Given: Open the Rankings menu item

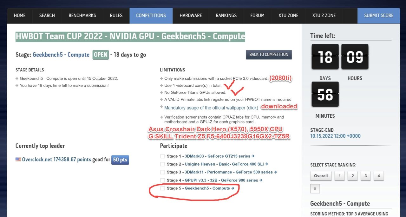Looking at the screenshot, I should (226, 16).
